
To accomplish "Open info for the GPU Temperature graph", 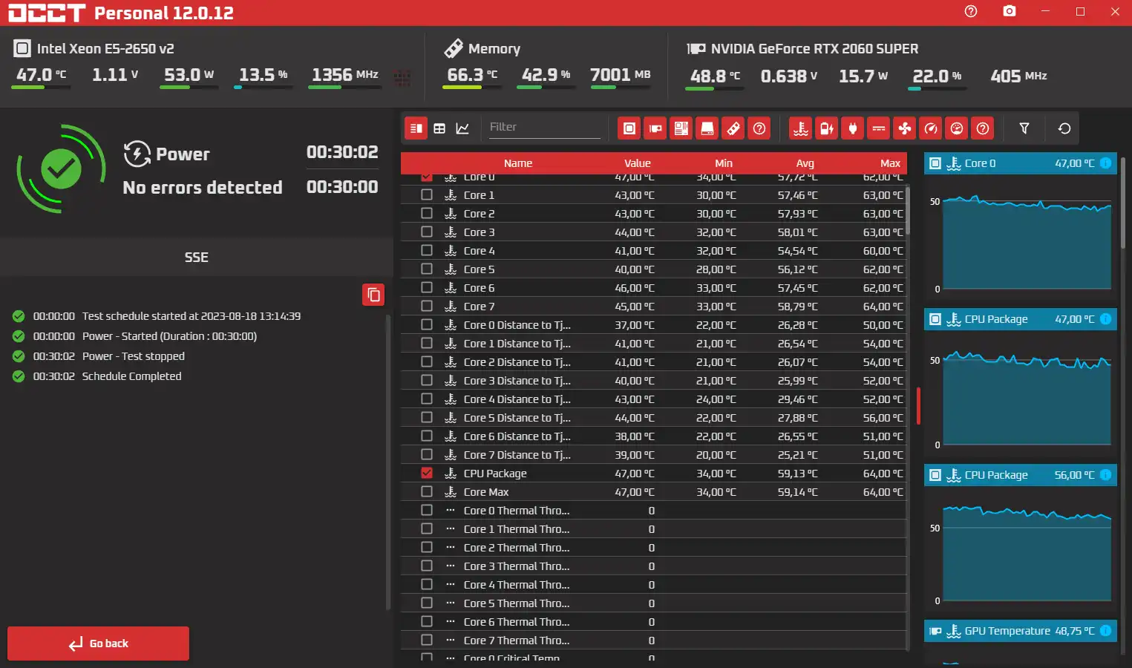I will 1105,631.
